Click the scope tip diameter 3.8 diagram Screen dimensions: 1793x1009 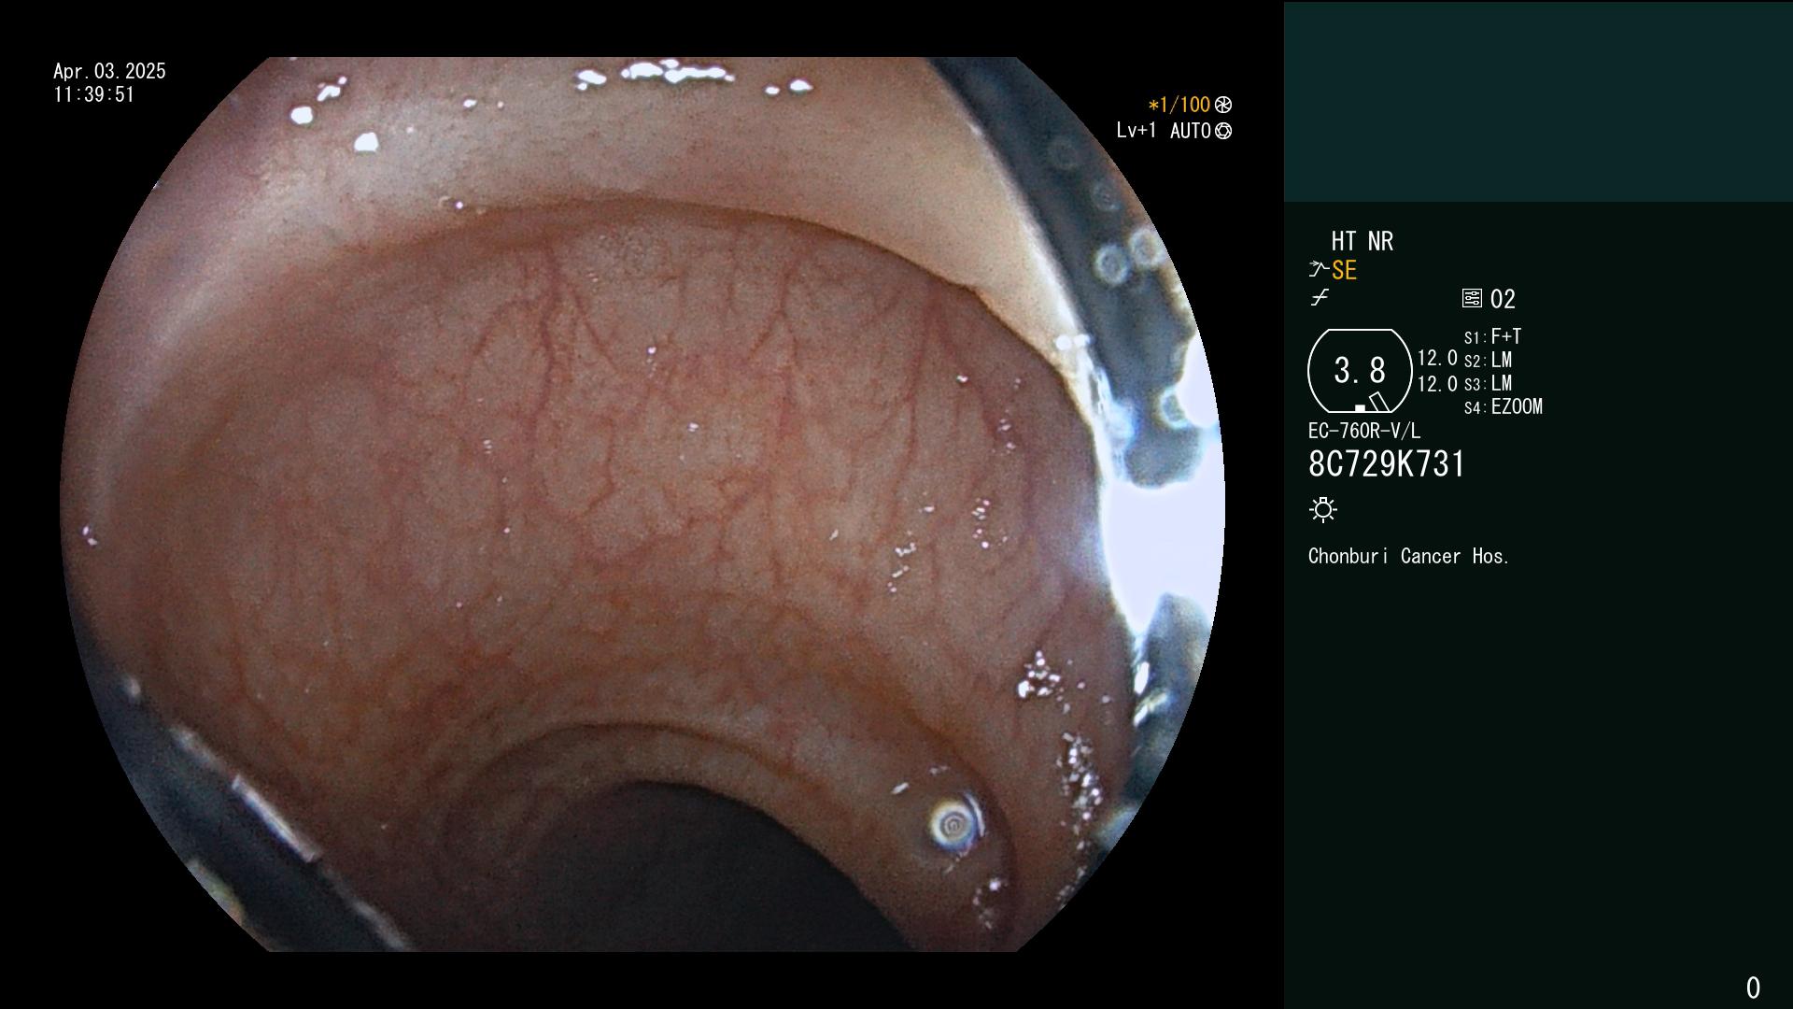(1360, 371)
